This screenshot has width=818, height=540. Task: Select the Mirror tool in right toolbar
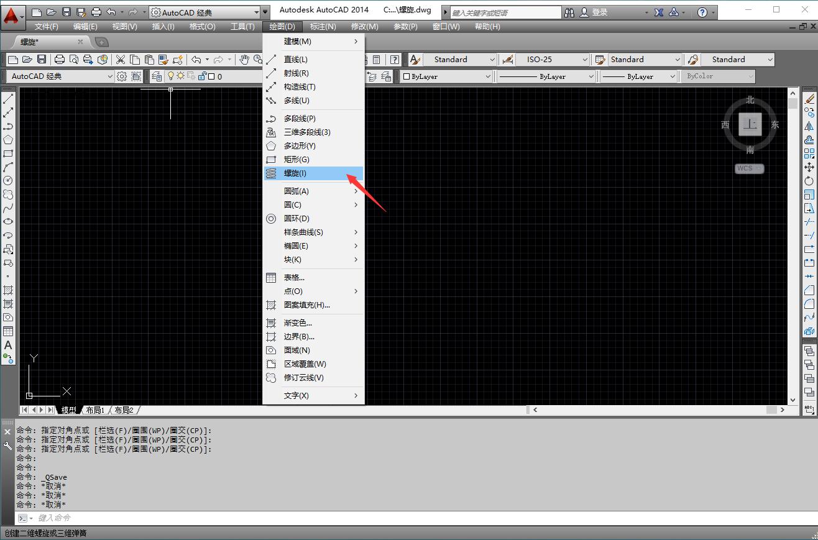809,126
